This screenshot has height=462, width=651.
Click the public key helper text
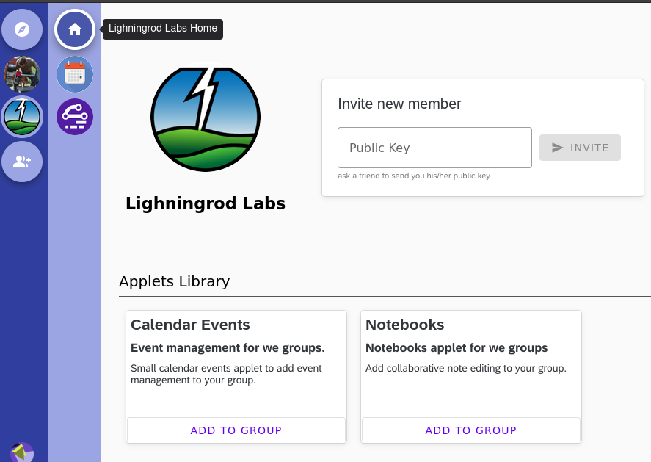[414, 176]
